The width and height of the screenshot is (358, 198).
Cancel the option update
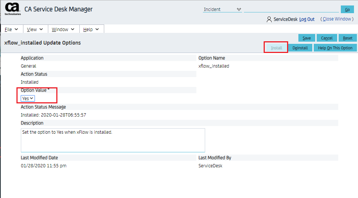click(327, 38)
